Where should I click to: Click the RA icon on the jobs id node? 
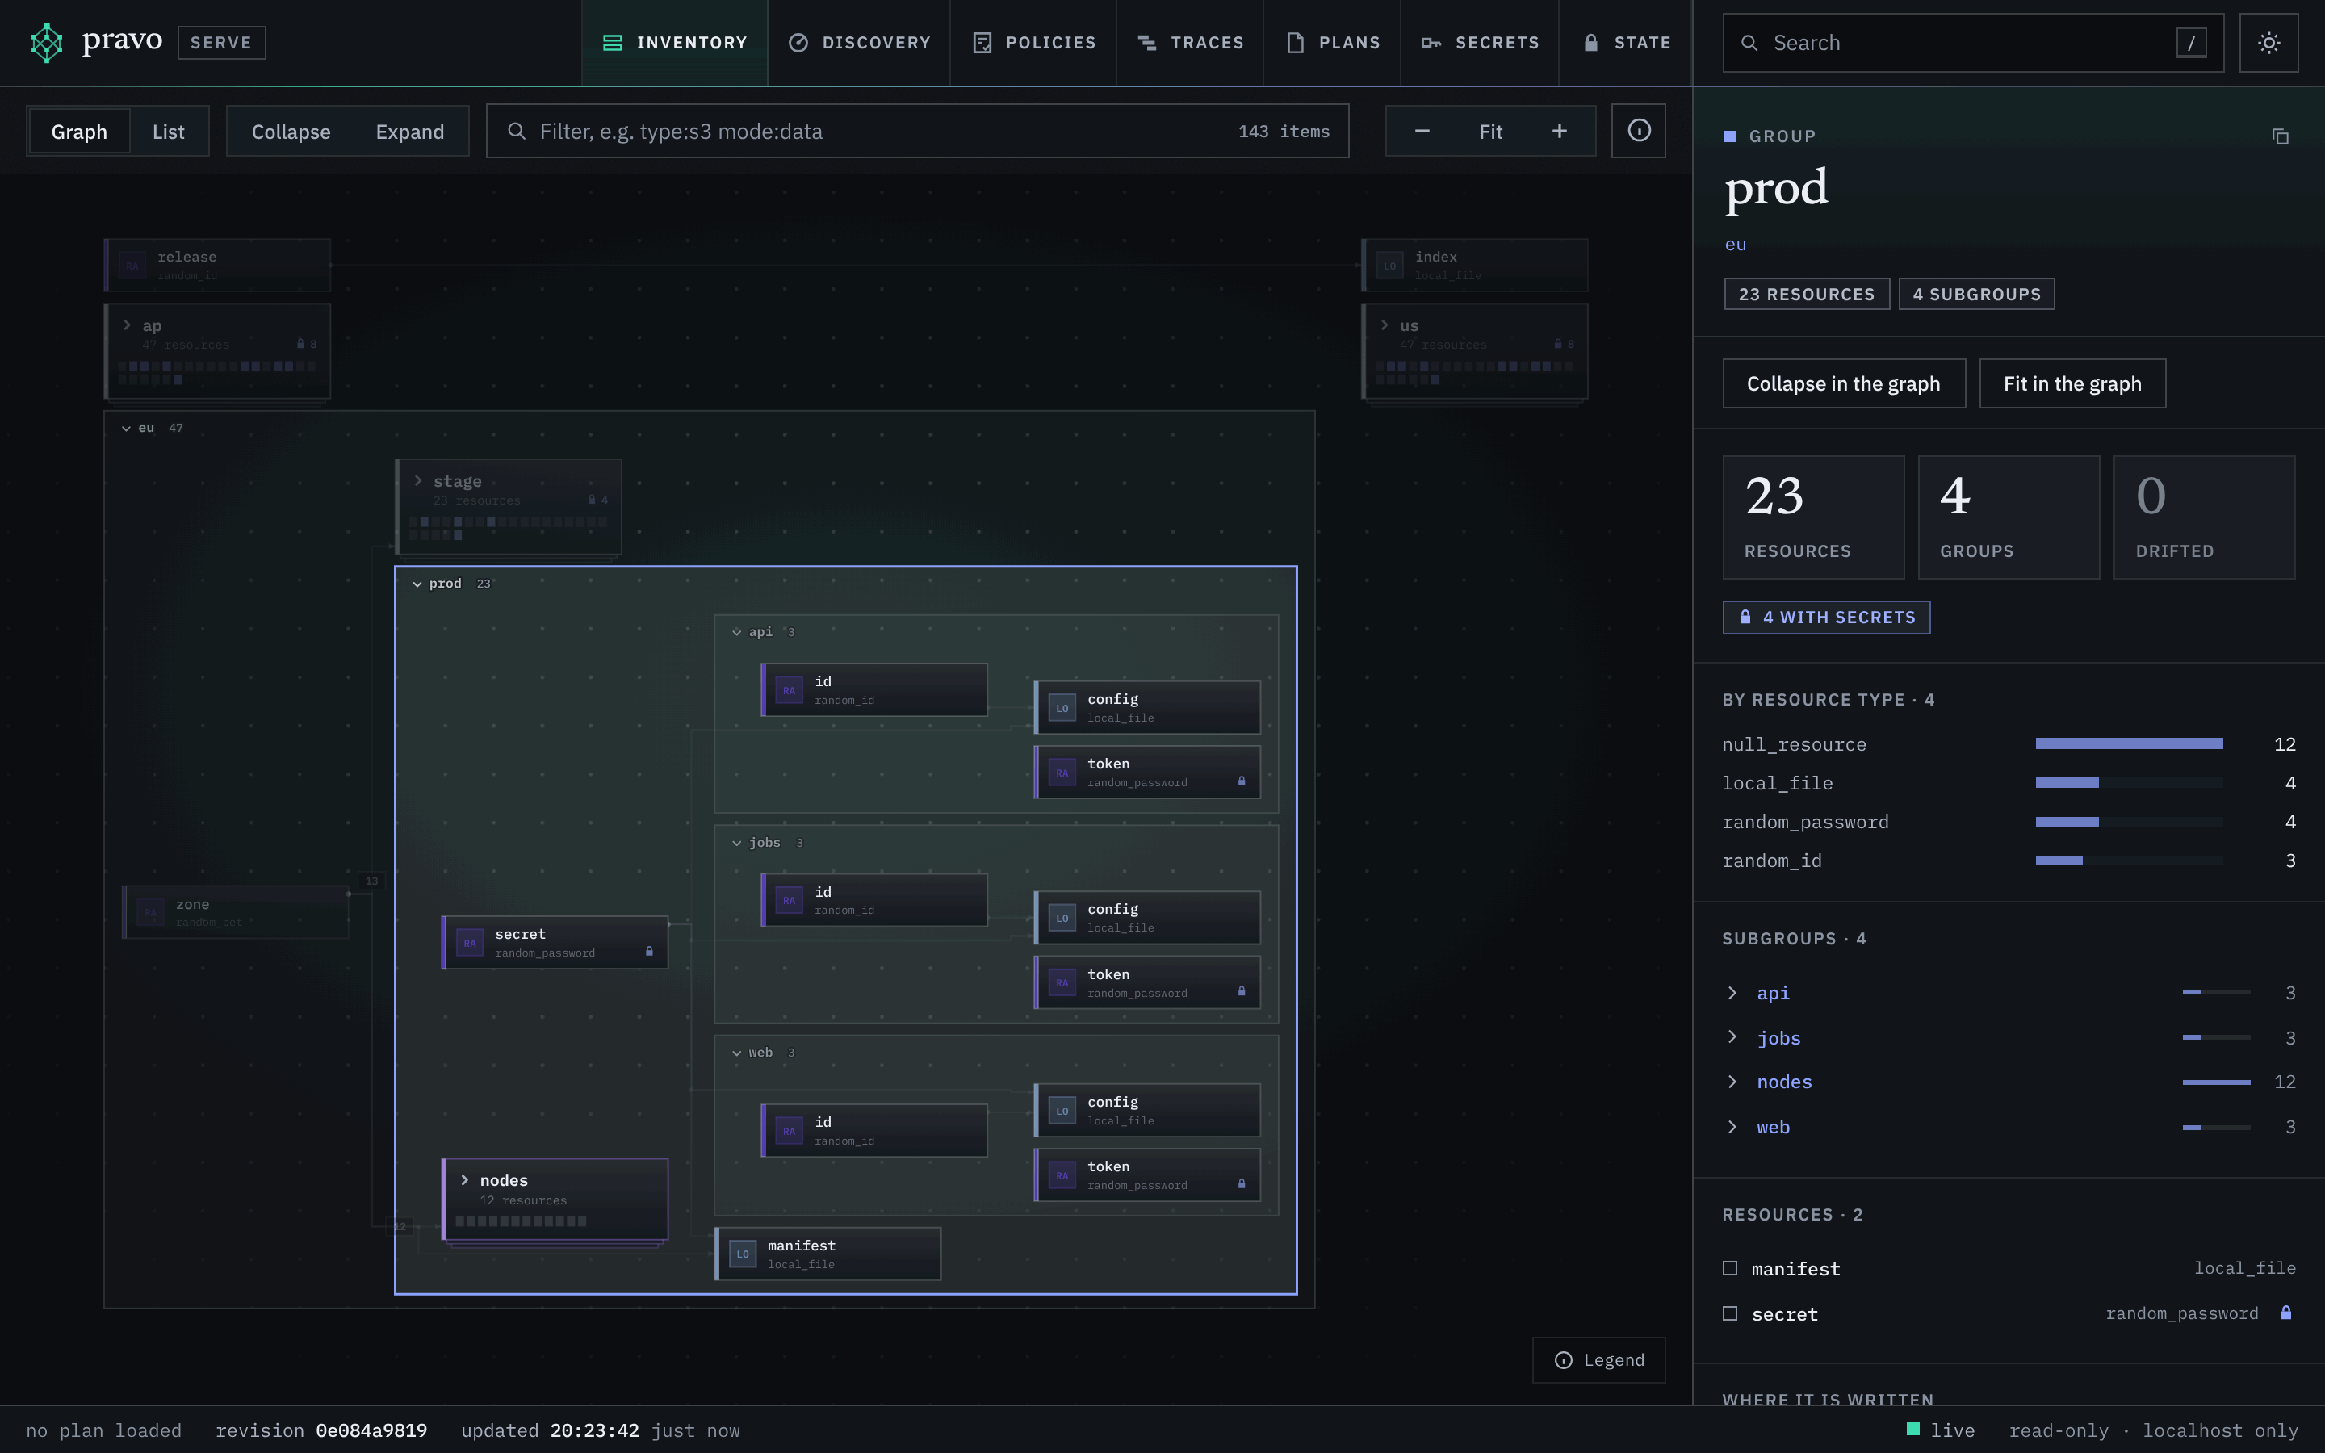(789, 900)
